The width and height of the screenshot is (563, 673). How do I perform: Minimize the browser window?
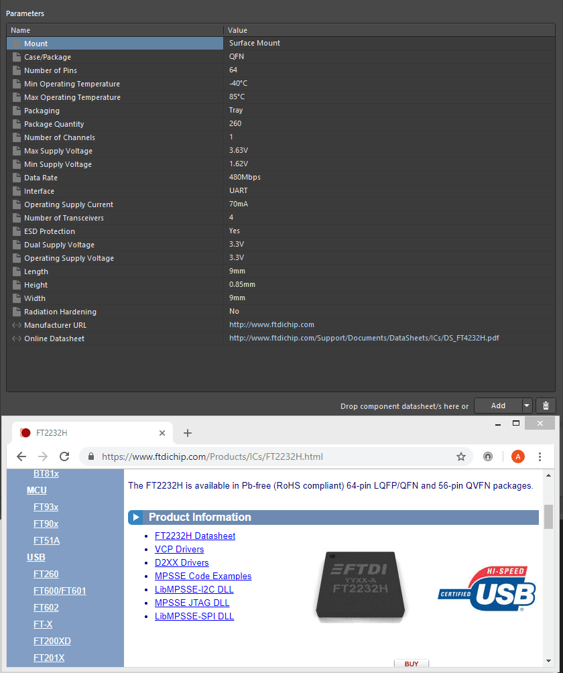pyautogui.click(x=498, y=424)
